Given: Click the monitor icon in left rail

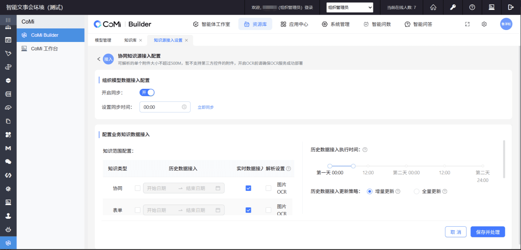Looking at the screenshot, I should (8, 202).
